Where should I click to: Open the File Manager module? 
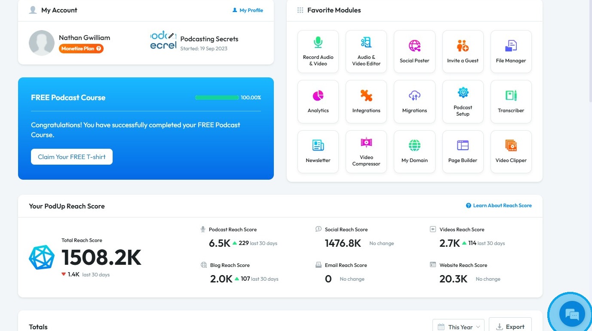click(511, 52)
